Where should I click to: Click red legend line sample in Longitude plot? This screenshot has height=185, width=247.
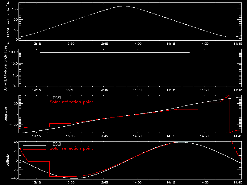pos(34,103)
